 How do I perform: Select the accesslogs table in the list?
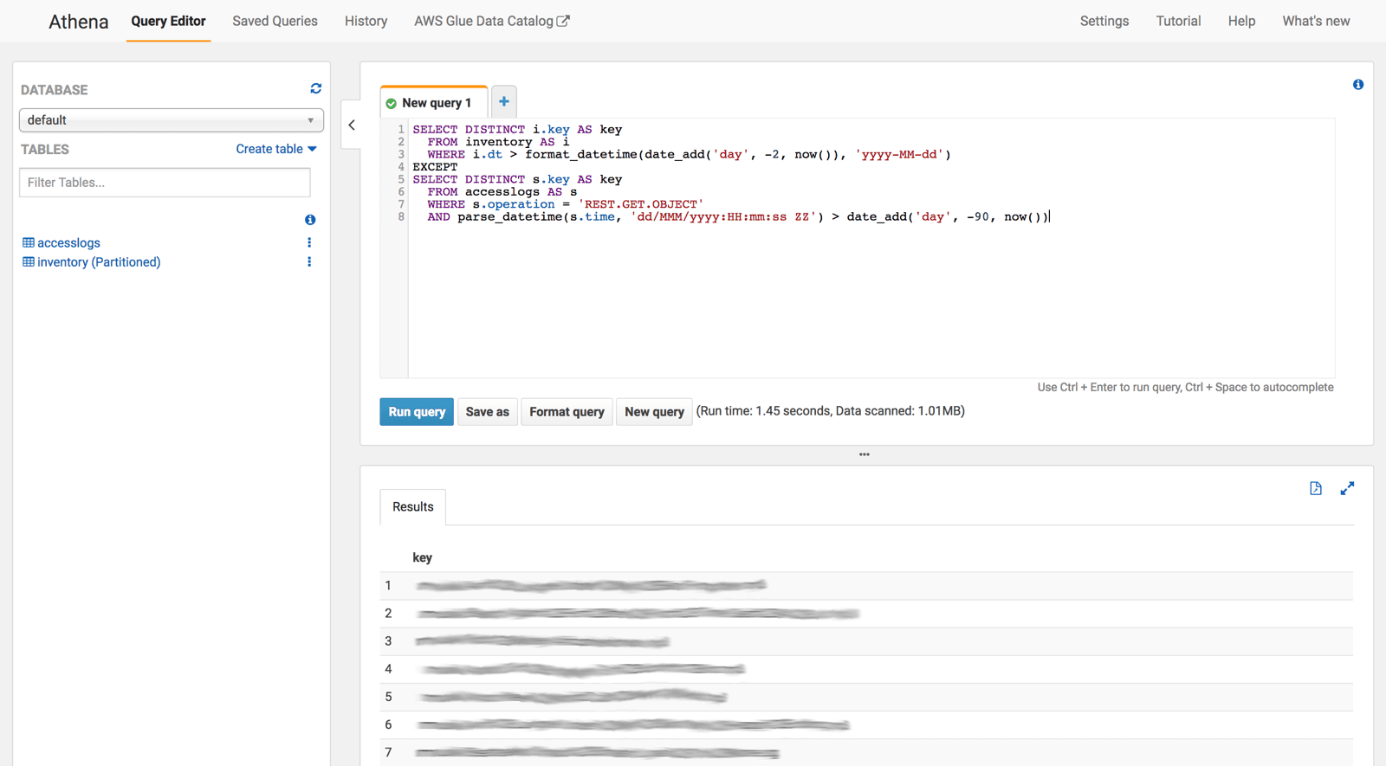(x=68, y=243)
